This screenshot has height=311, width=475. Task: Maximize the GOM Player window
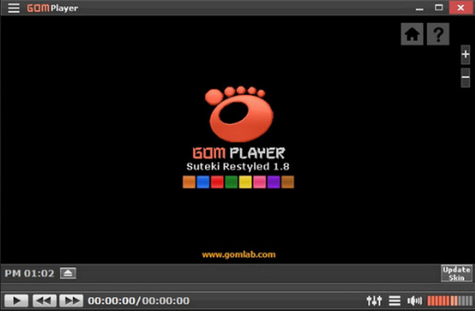pyautogui.click(x=438, y=7)
